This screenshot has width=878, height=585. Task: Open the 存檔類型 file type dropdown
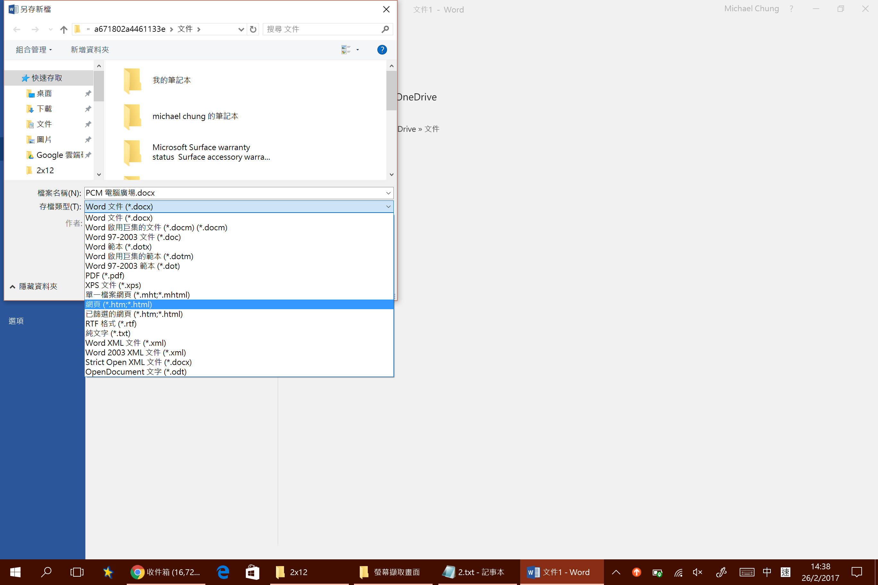(388, 206)
